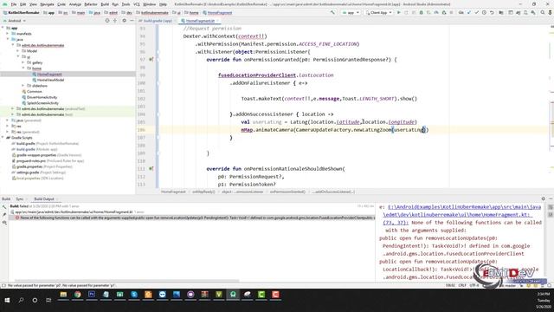Screen dimensions: 554x312
Task: Open Skype from the taskbar
Action: [134, 295]
